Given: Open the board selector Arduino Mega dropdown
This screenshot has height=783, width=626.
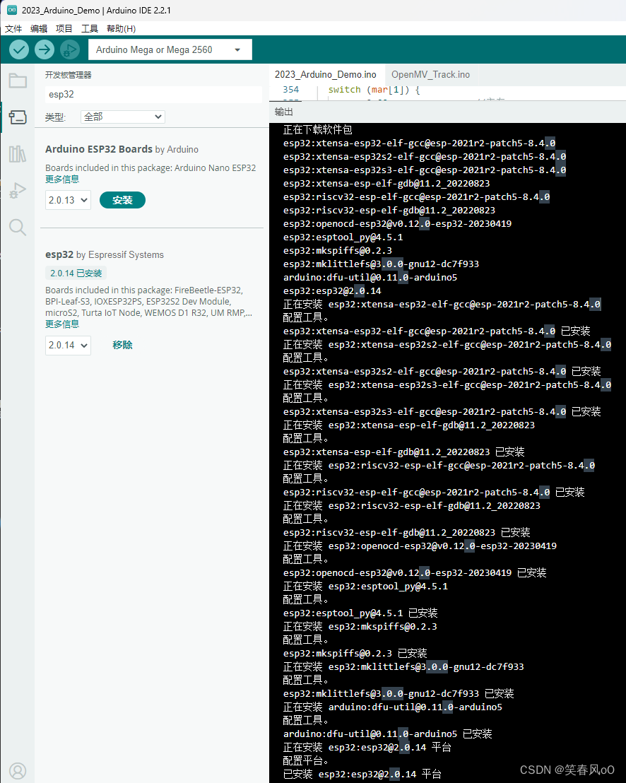Looking at the screenshot, I should 170,49.
